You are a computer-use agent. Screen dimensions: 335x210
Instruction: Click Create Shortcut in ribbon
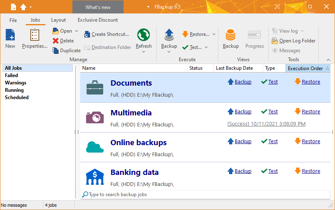107,34
